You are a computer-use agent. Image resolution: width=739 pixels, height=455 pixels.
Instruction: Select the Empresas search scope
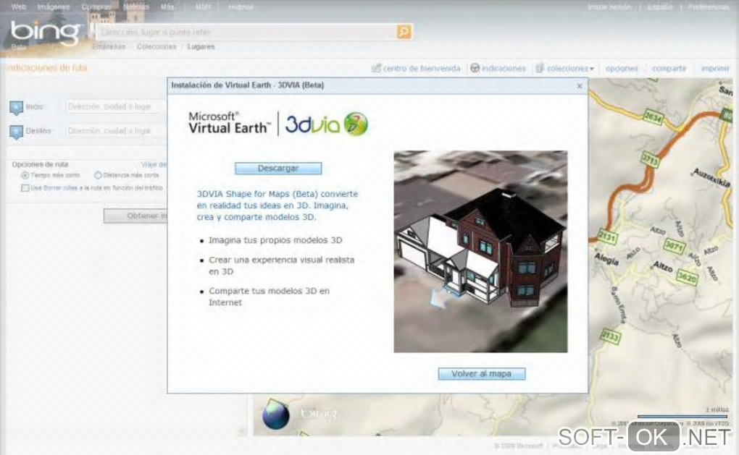109,46
